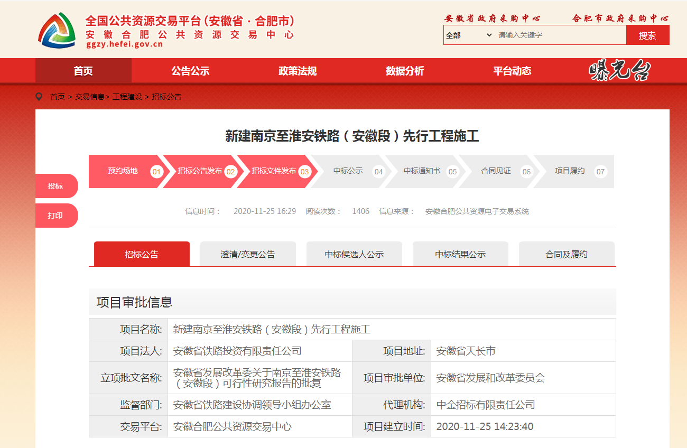The width and height of the screenshot is (687, 448).
Task: Click the 打印 side button
Action: [55, 216]
